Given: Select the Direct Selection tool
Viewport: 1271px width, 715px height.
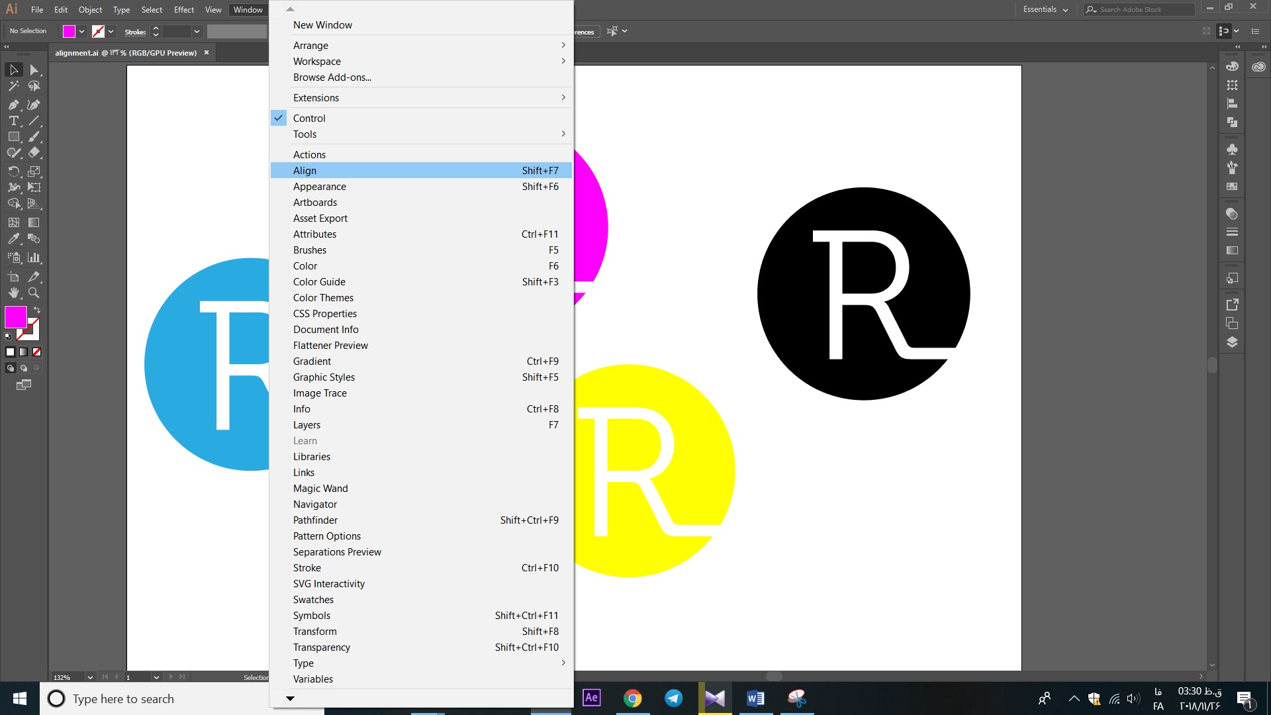Looking at the screenshot, I should (34, 70).
